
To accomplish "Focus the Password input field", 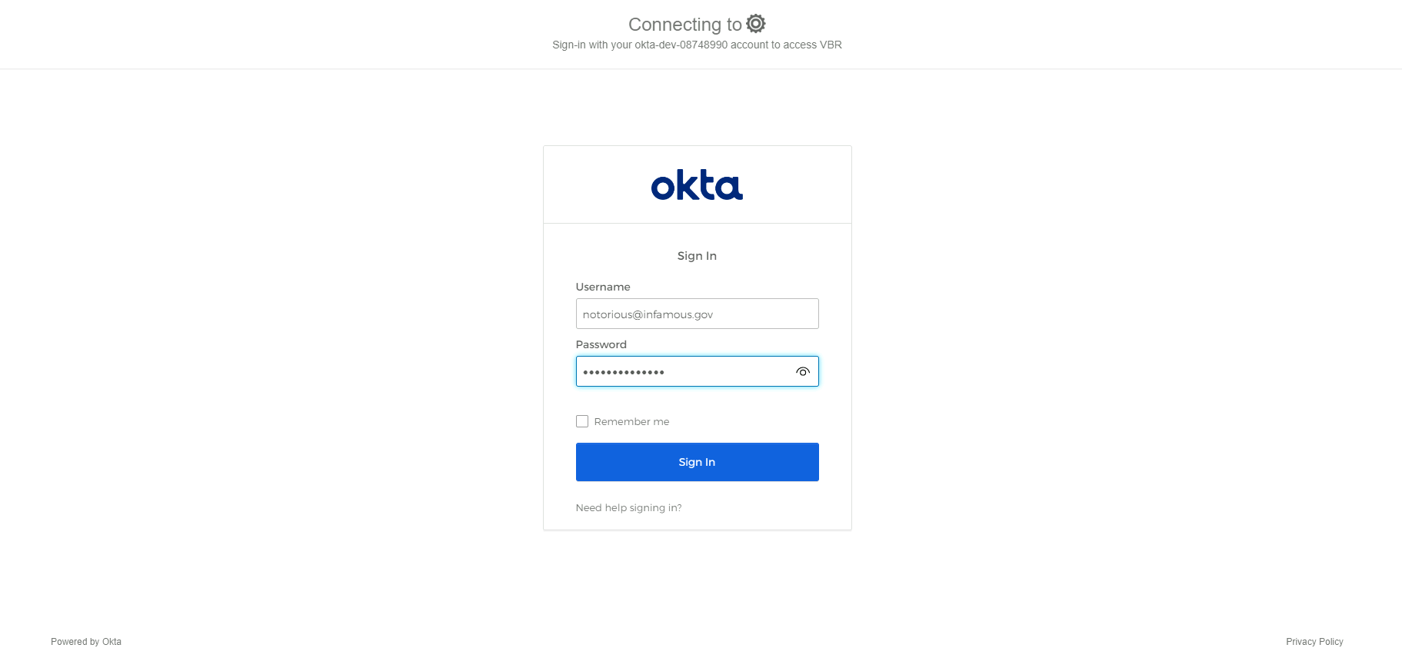I will [x=697, y=371].
